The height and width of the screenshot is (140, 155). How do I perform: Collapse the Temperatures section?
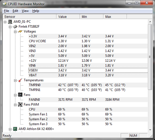pos(15,80)
